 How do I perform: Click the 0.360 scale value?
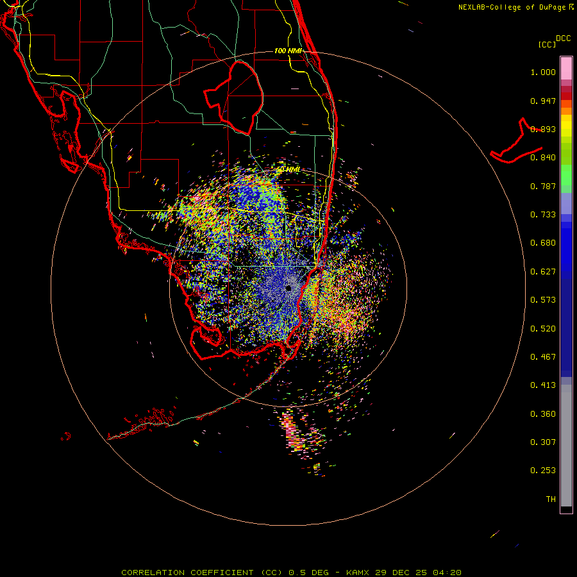pyautogui.click(x=543, y=414)
